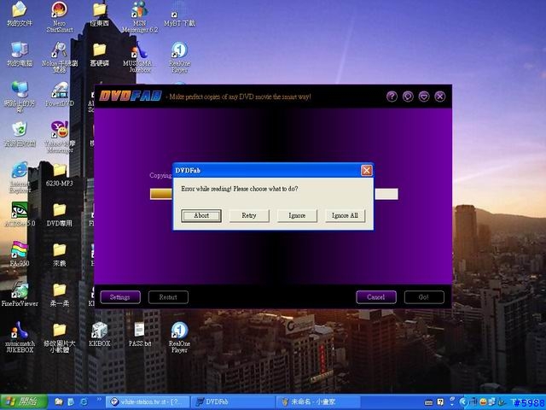Viewport: 546px width, 410px height.
Task: Open the 6230-MP3 folder
Action: click(x=60, y=174)
